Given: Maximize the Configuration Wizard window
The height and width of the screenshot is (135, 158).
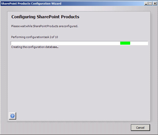Looking at the screenshot, I should coord(150,4).
